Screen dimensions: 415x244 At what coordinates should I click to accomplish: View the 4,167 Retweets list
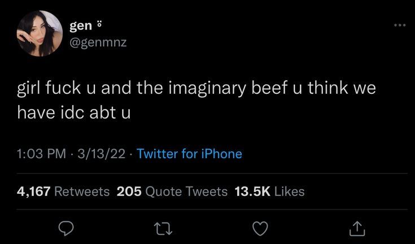(63, 191)
